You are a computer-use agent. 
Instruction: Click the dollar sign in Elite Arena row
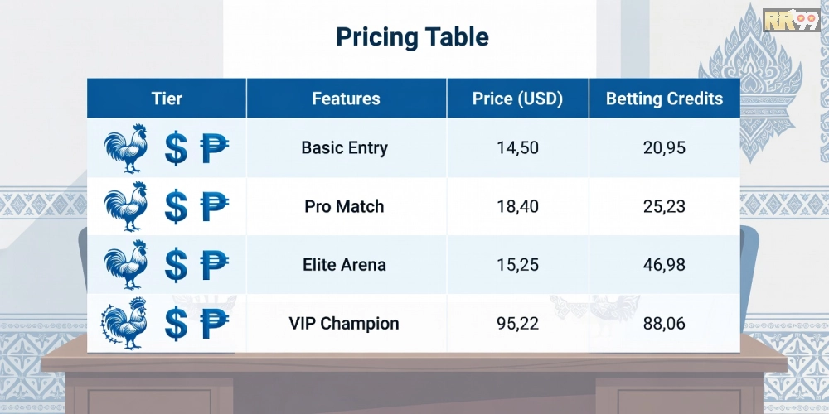point(176,265)
